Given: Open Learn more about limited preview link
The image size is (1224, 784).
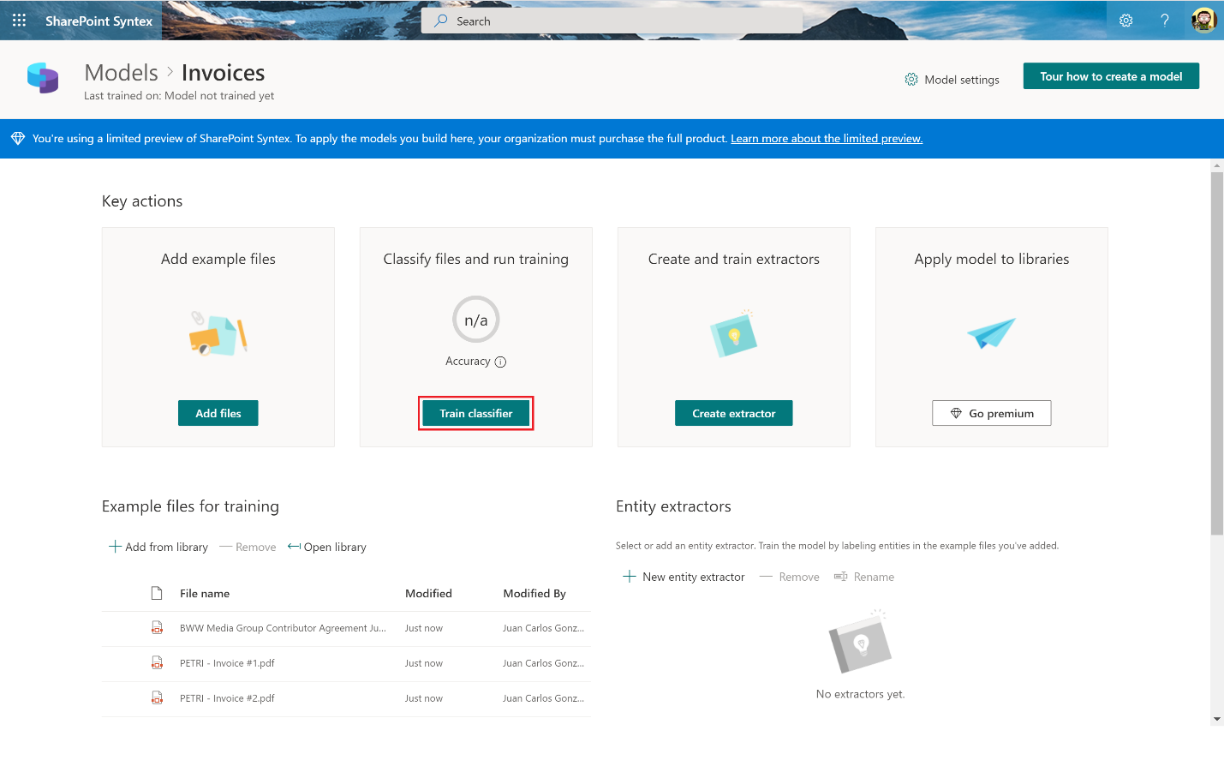Looking at the screenshot, I should tap(826, 139).
